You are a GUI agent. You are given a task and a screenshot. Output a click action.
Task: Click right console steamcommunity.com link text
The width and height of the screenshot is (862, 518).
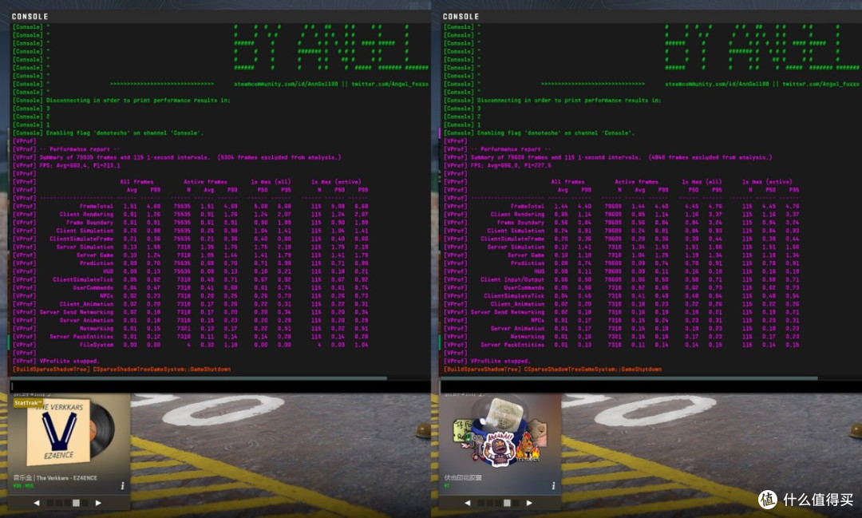pyautogui.click(x=717, y=84)
